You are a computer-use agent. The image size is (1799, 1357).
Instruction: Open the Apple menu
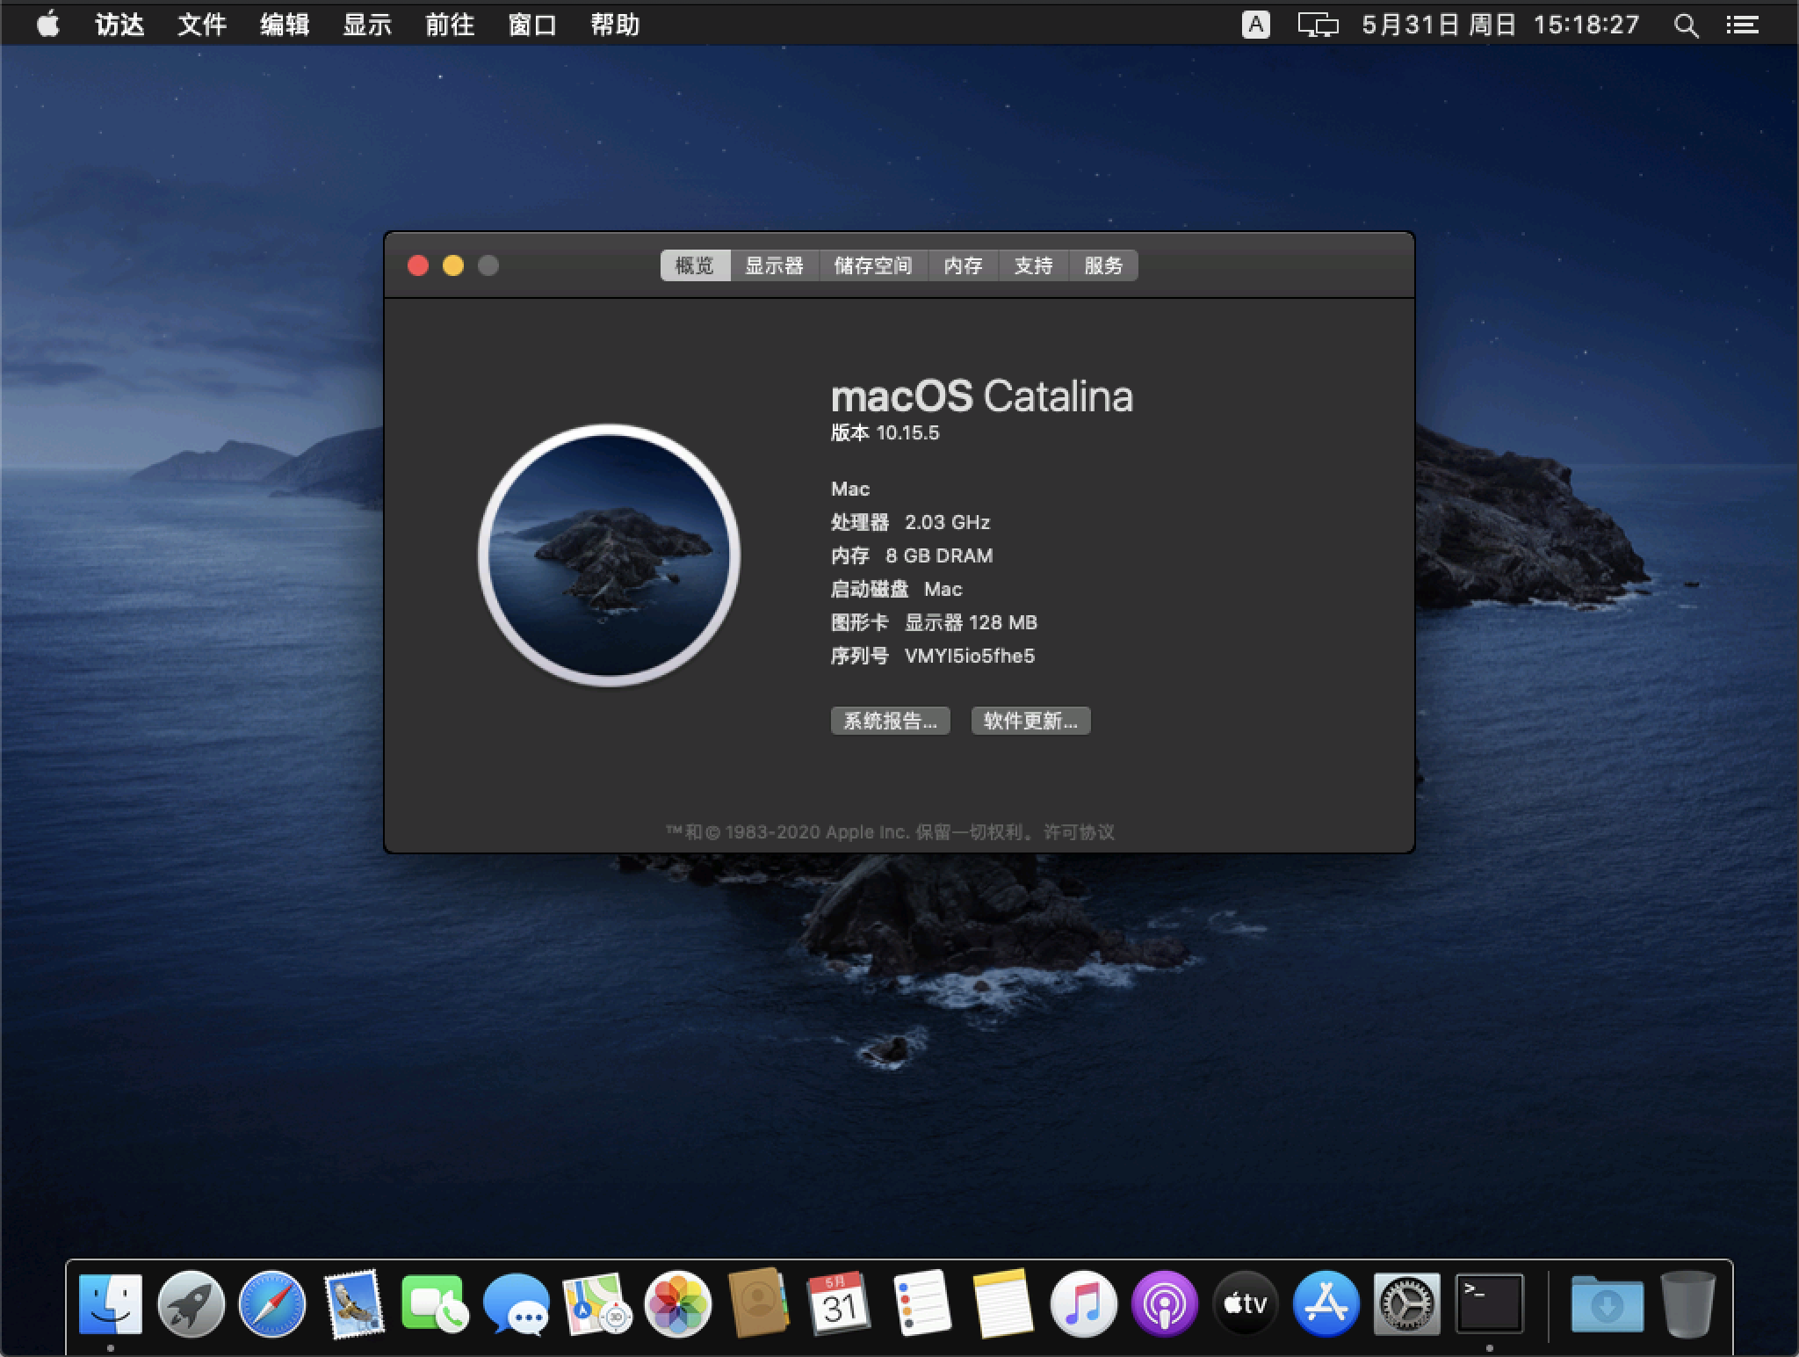pyautogui.click(x=48, y=24)
